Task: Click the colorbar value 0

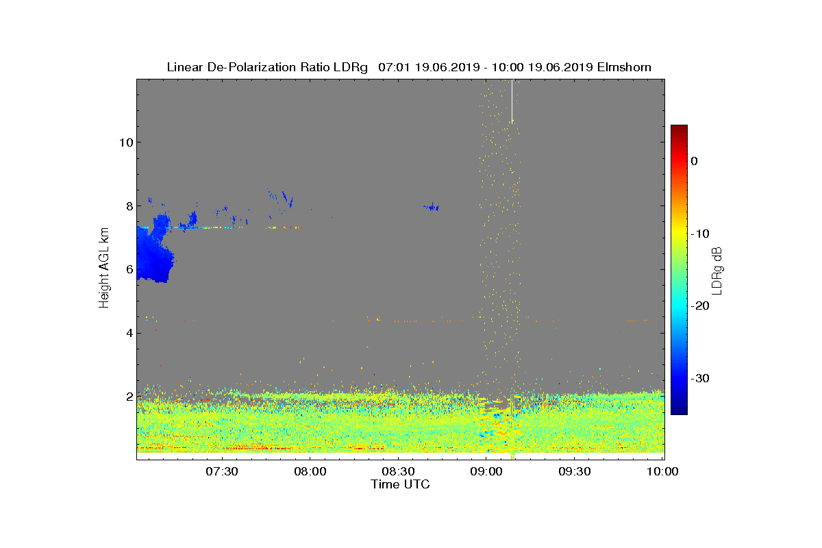Action: [x=695, y=161]
